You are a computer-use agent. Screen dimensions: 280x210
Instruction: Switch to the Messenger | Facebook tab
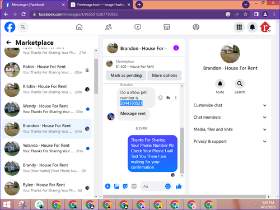[x=35, y=4]
